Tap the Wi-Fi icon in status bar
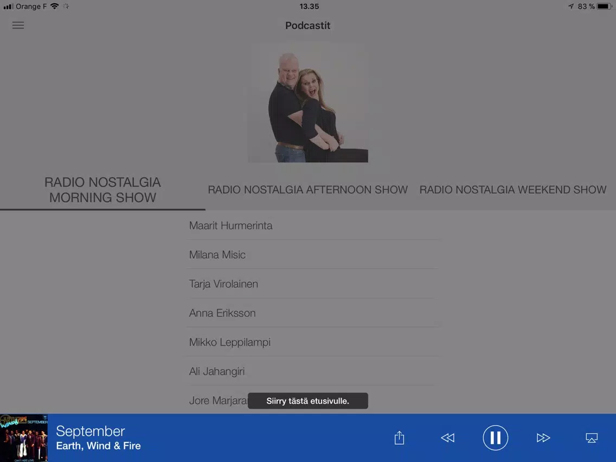Screen dimensions: 616x462 click(x=55, y=7)
